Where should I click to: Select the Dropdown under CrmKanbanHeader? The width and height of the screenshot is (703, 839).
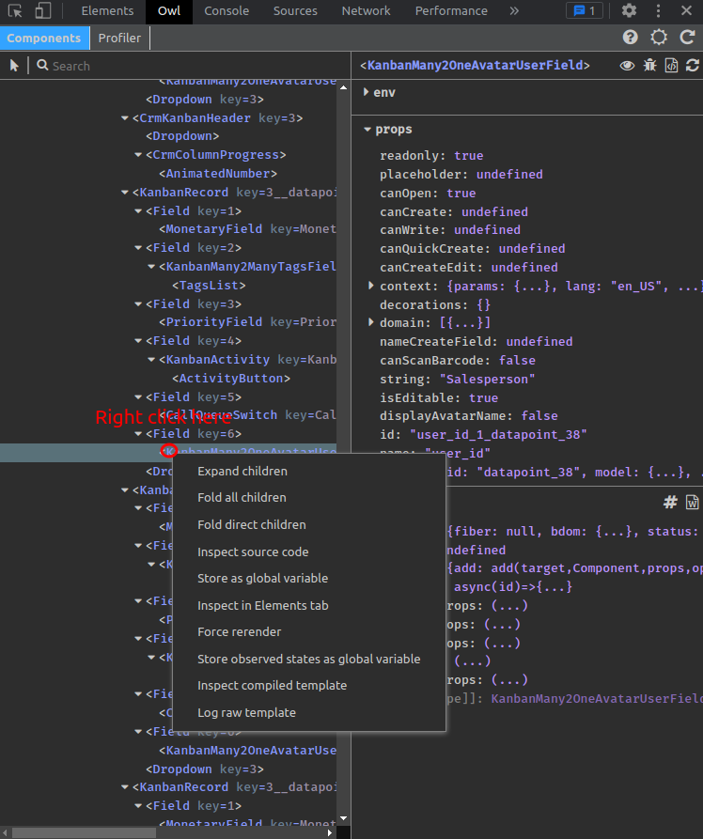tap(182, 136)
